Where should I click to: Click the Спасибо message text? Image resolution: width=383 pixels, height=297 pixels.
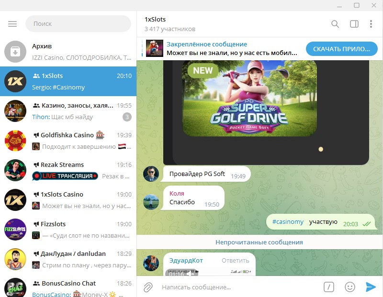click(182, 202)
